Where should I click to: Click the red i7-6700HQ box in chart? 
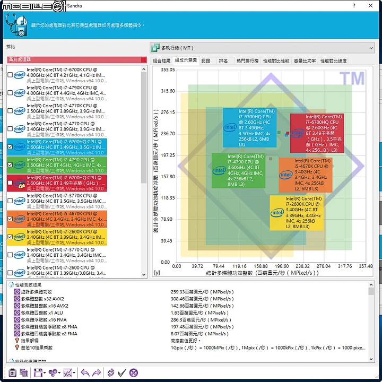pyautogui.click(x=317, y=133)
